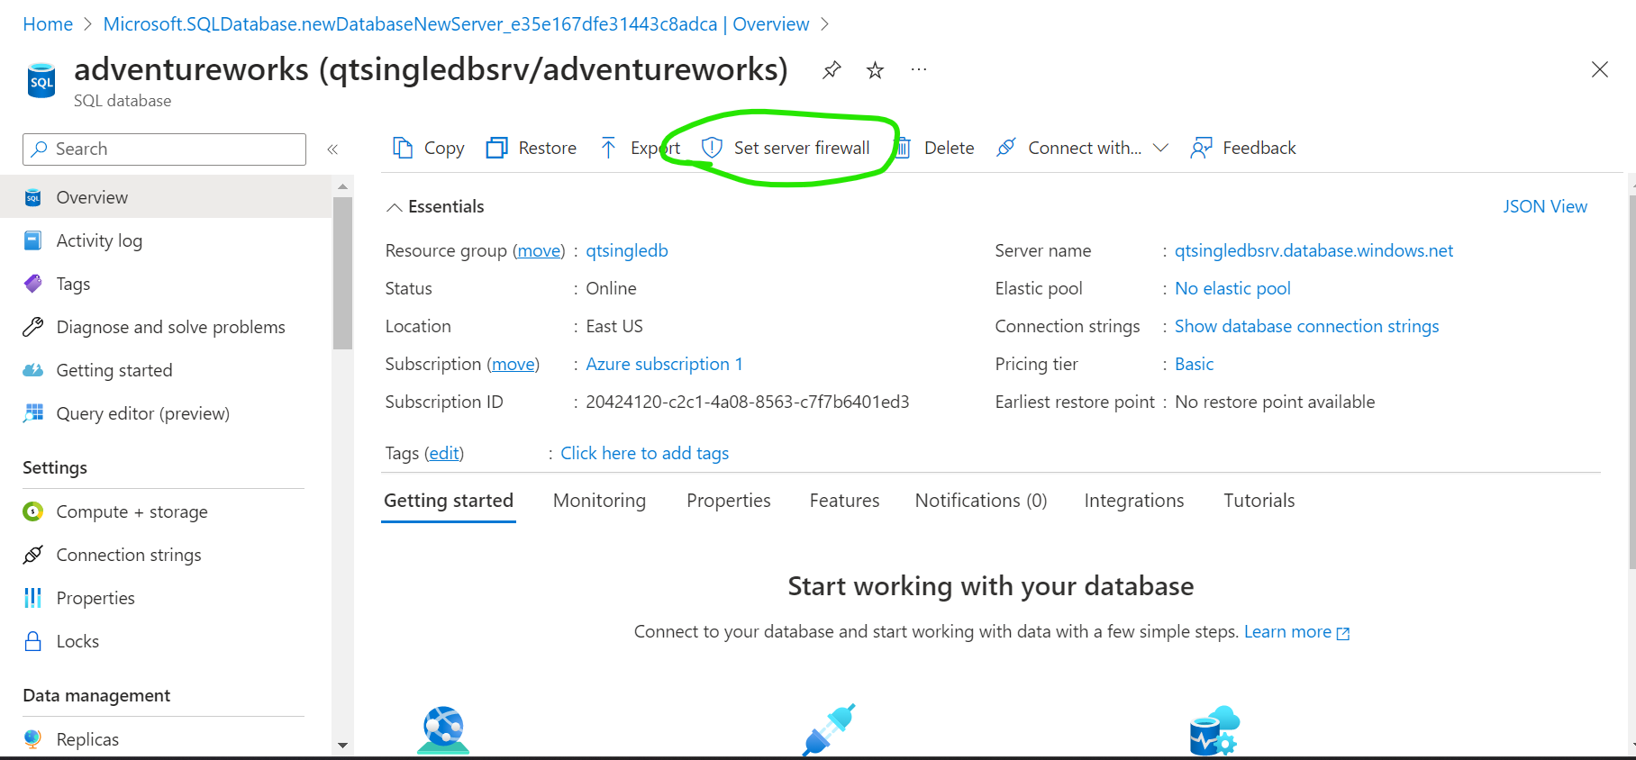
Task: Open JSON View link
Action: coord(1545,206)
